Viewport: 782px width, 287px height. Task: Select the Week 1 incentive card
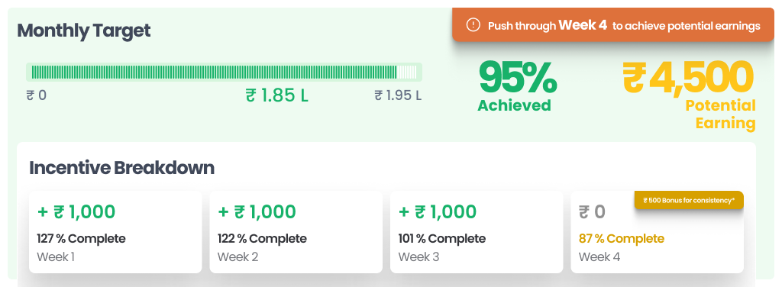(115, 232)
